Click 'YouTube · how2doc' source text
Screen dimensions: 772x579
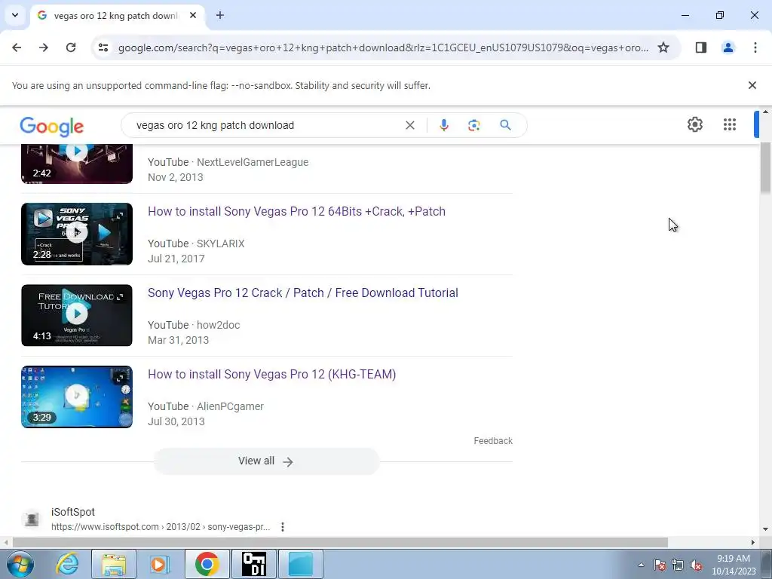tap(194, 325)
